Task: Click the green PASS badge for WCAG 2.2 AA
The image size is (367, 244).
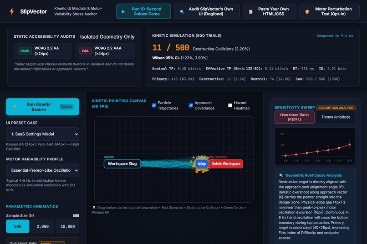Action: pyautogui.click(x=25, y=51)
